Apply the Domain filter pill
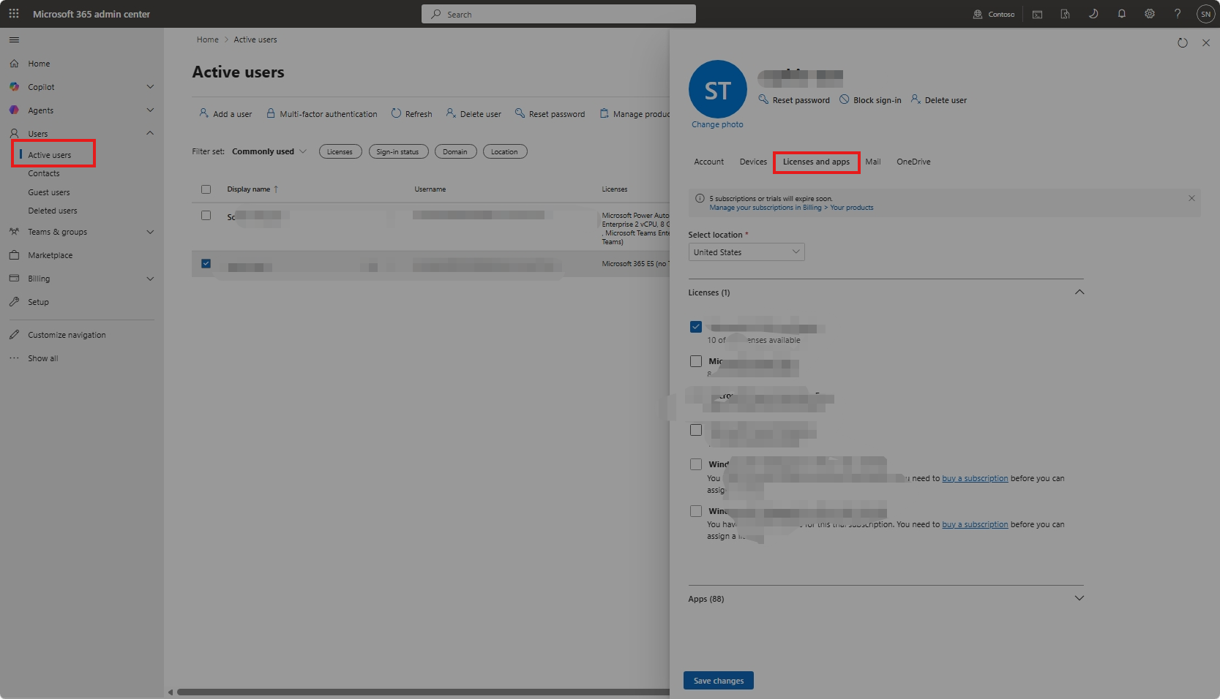Image resolution: width=1220 pixels, height=699 pixels. click(x=456, y=151)
